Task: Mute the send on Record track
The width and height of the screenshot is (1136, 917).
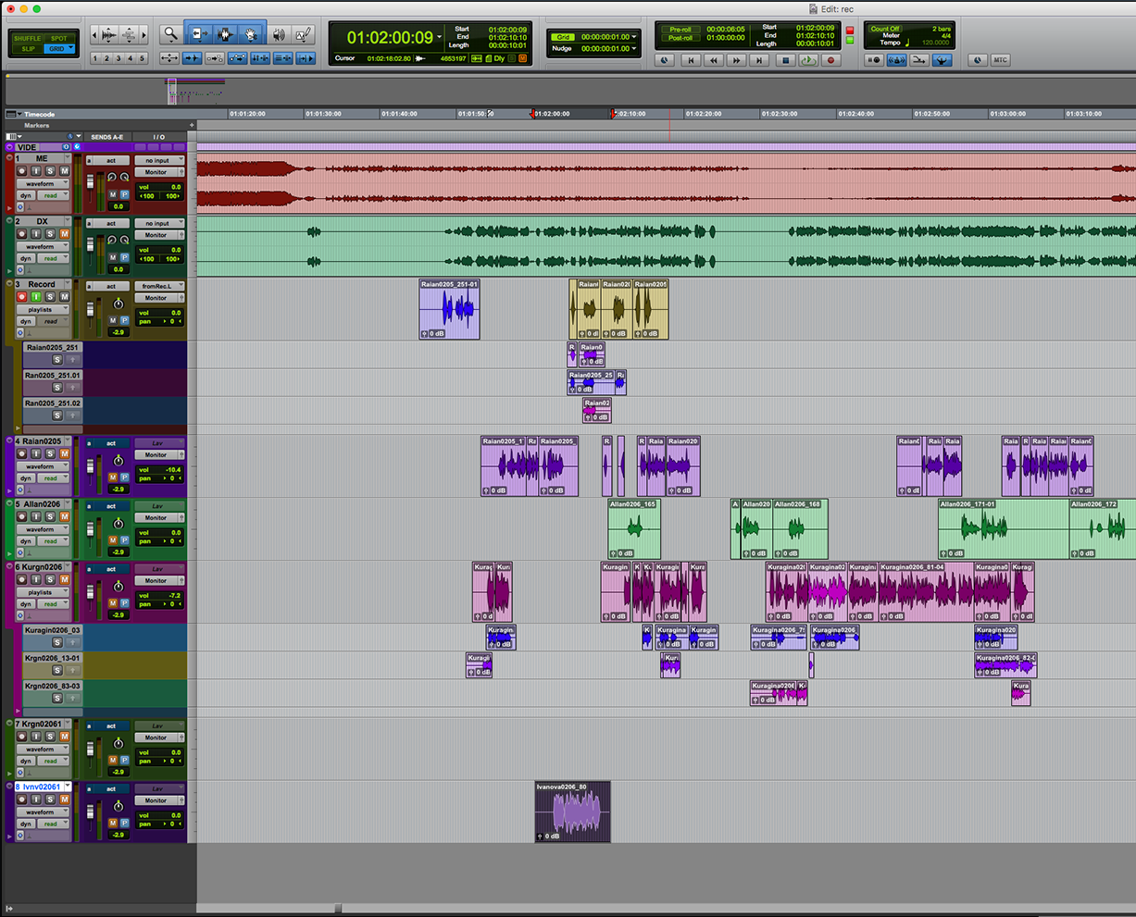Action: tap(113, 321)
